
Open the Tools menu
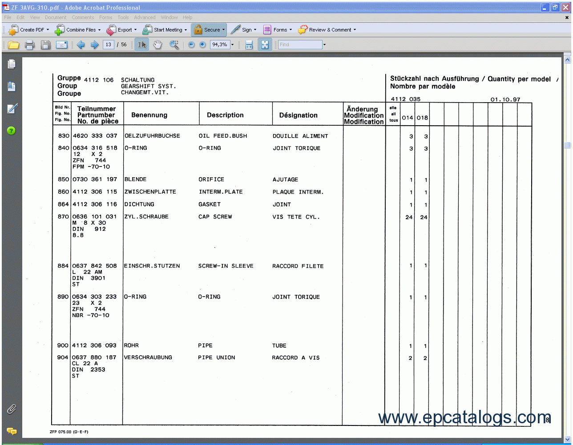pyautogui.click(x=123, y=17)
